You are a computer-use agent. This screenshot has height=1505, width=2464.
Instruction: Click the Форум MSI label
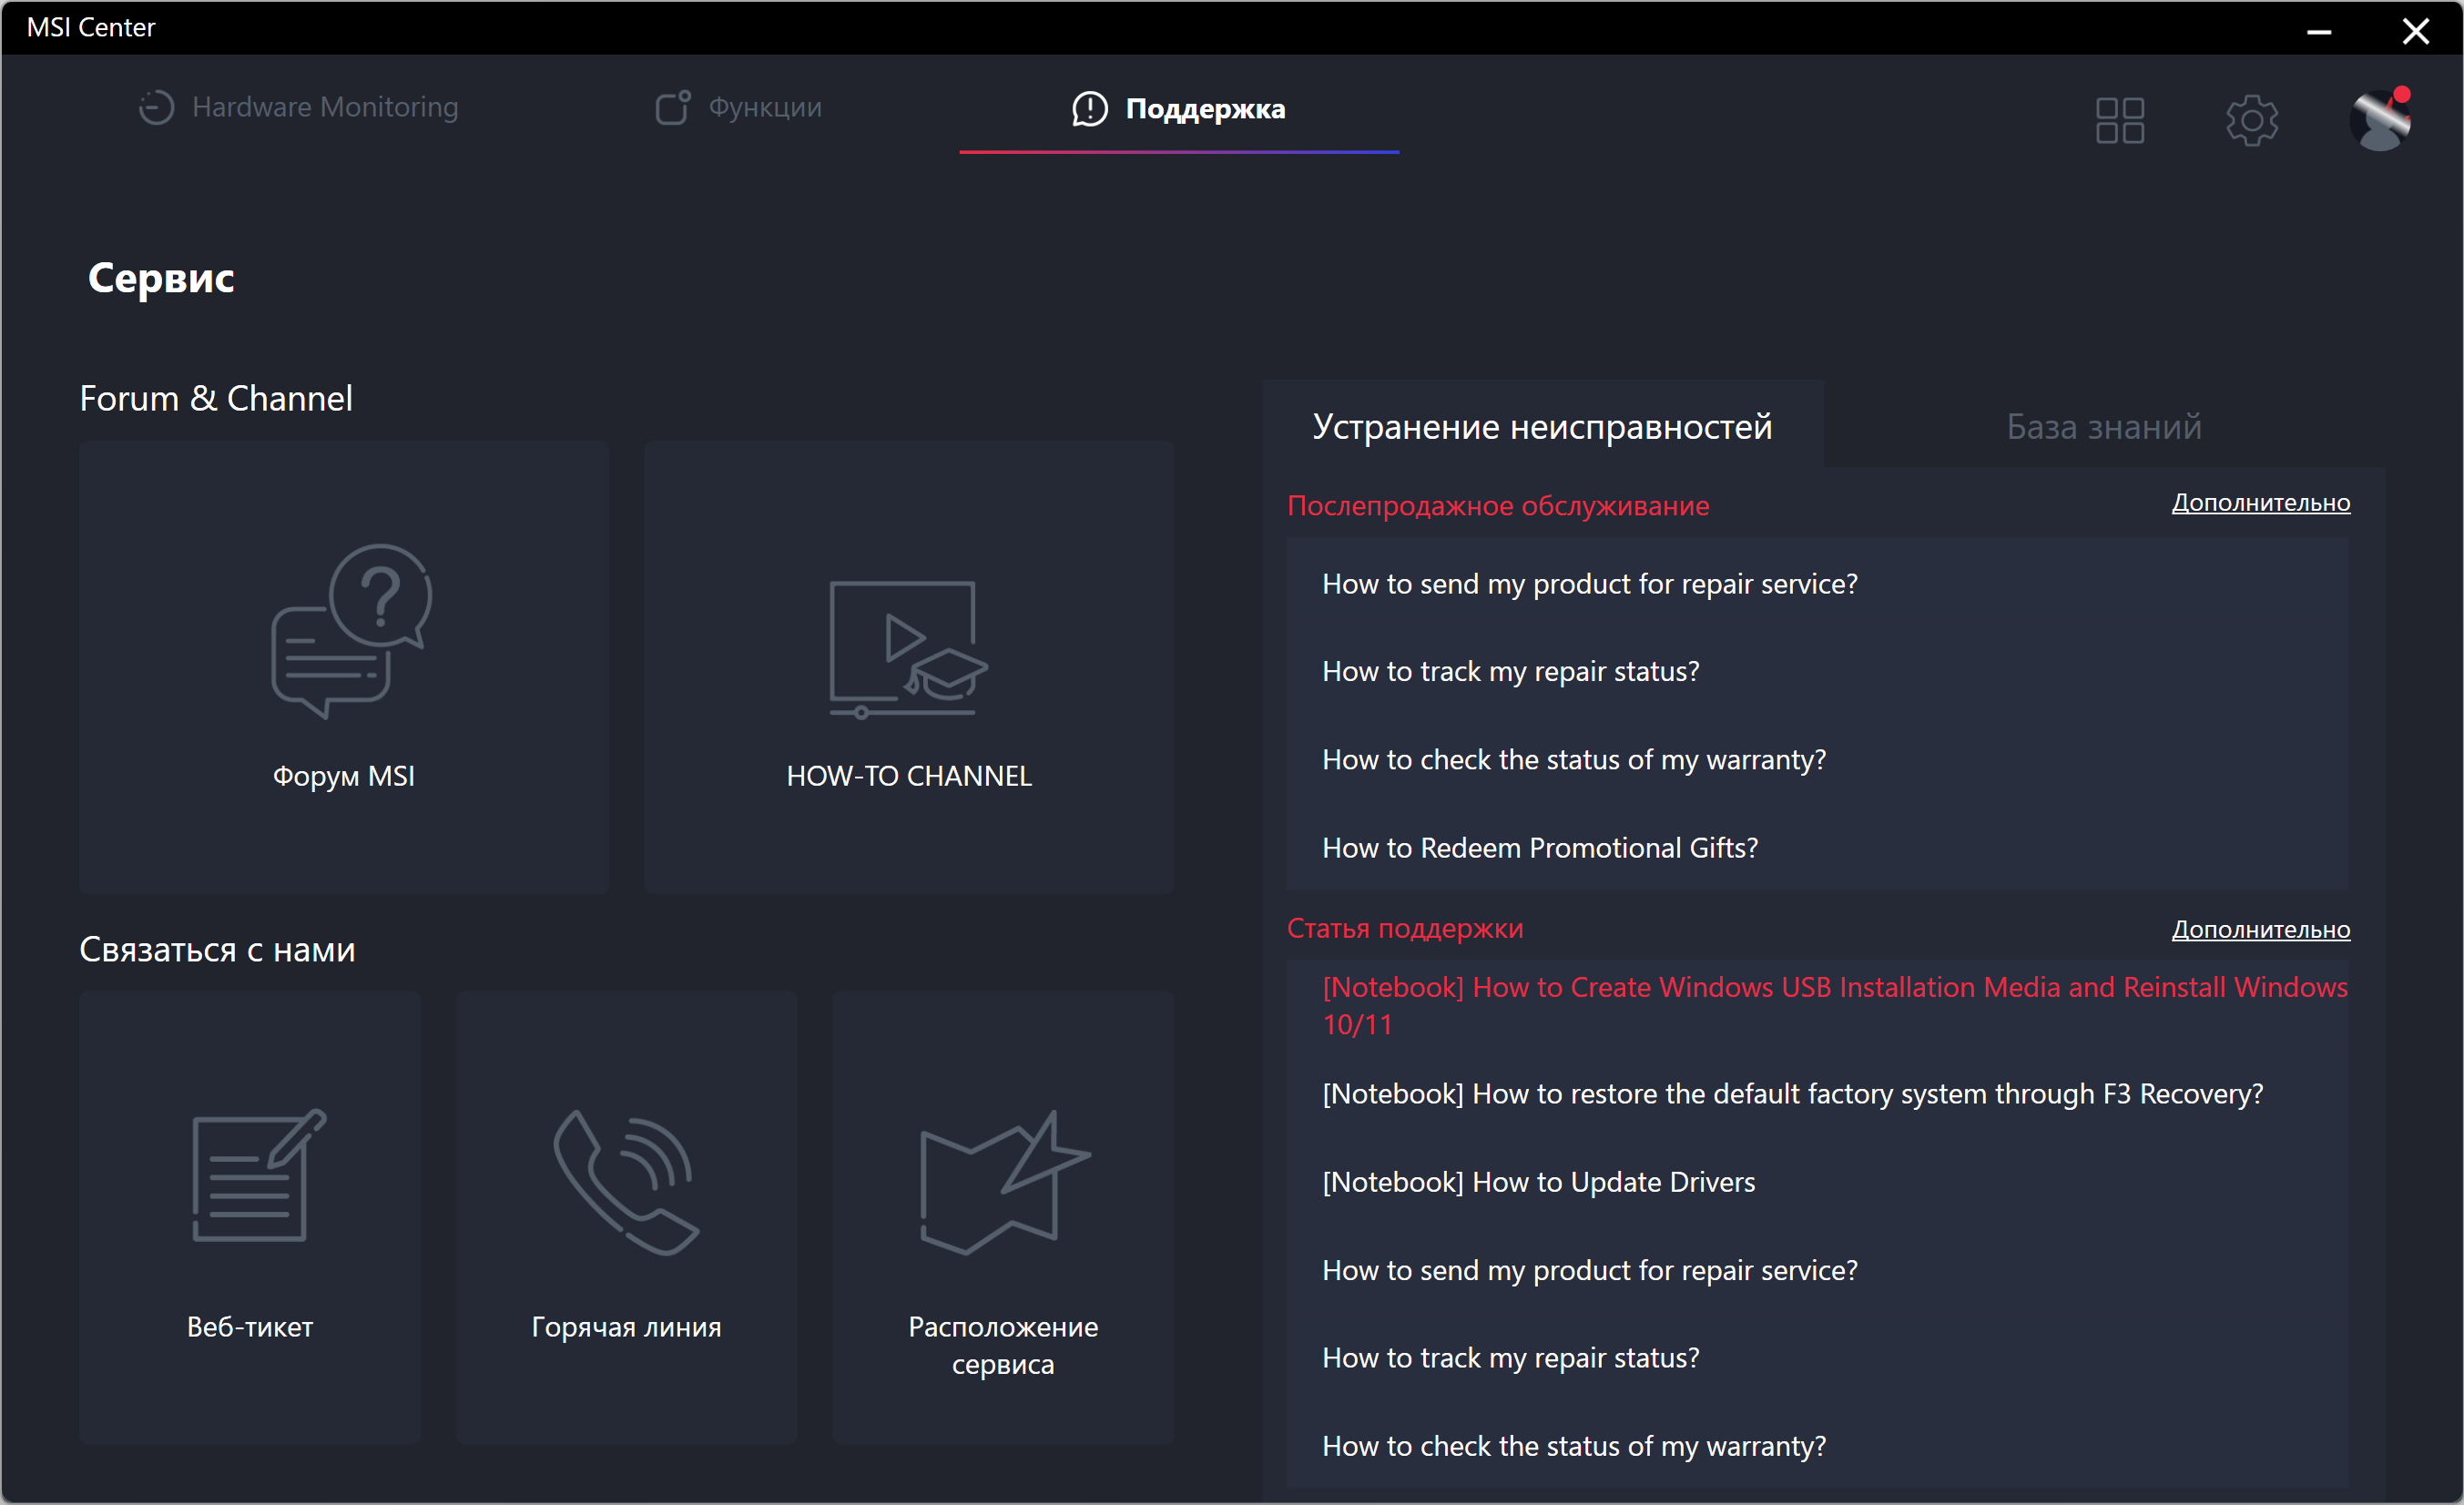[x=344, y=776]
